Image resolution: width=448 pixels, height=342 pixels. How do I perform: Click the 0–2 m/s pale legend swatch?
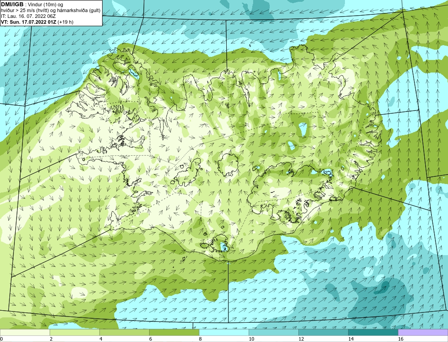25,332
